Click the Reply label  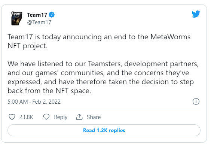coord(61,117)
